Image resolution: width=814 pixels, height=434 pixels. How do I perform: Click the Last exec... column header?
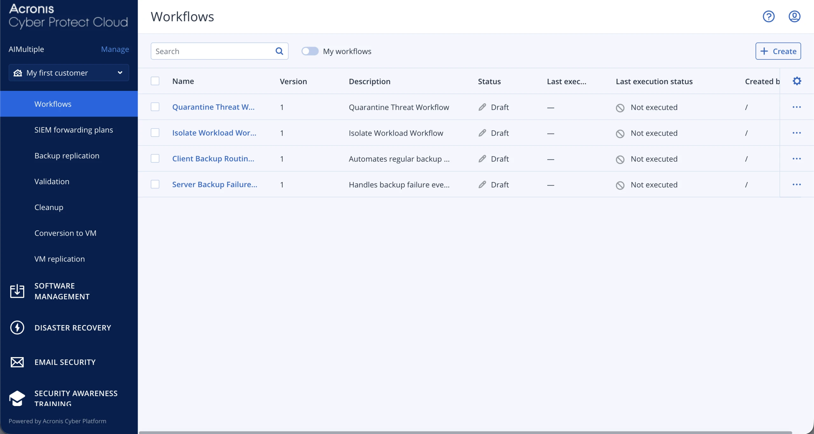click(566, 81)
